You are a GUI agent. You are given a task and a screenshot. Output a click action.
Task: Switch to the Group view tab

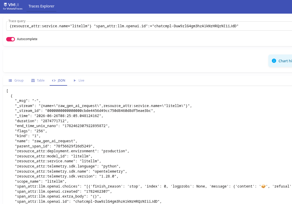[x=16, y=81]
